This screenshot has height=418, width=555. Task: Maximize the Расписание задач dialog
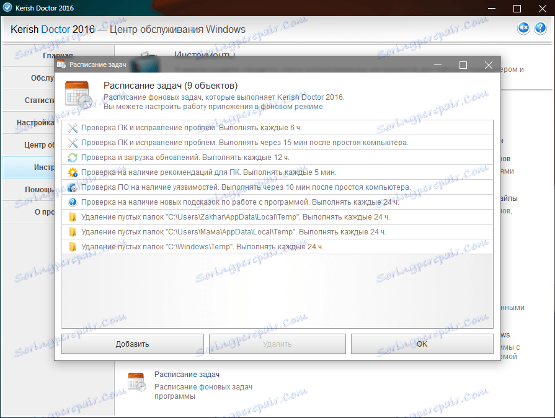click(463, 64)
